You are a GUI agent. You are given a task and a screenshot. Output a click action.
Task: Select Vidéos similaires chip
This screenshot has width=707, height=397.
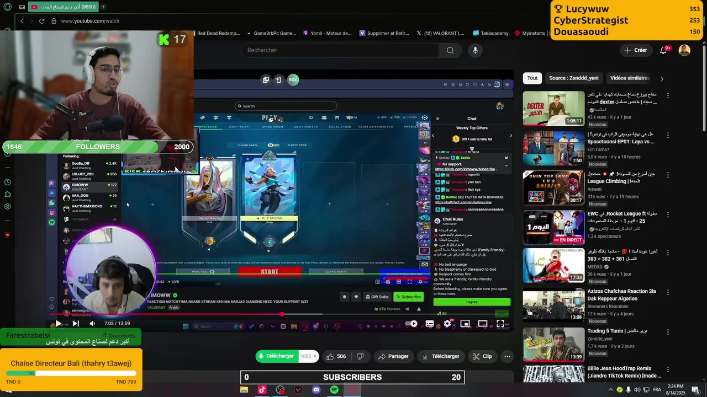pyautogui.click(x=630, y=78)
